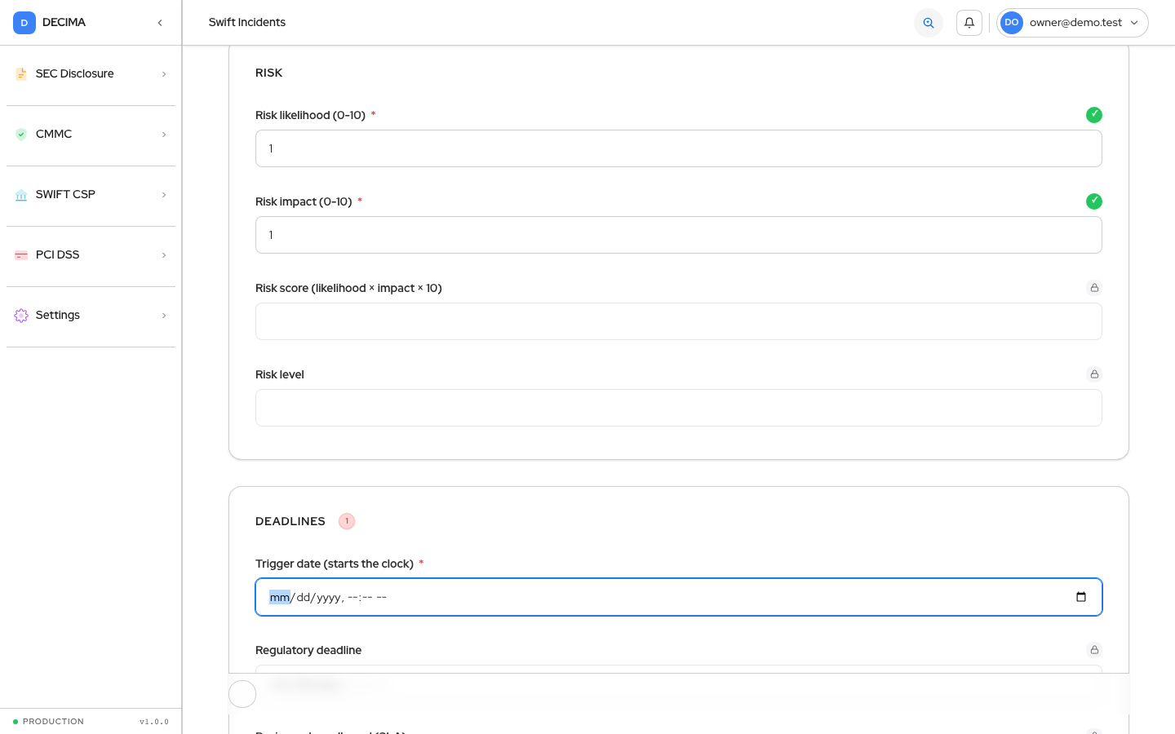Go to SWIFT CSP section
This screenshot has width=1175, height=734.
[x=91, y=195]
